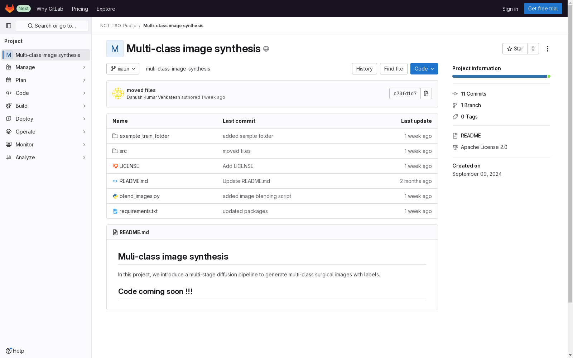
Task: Click the public visibility globe icon
Action: pos(266,49)
